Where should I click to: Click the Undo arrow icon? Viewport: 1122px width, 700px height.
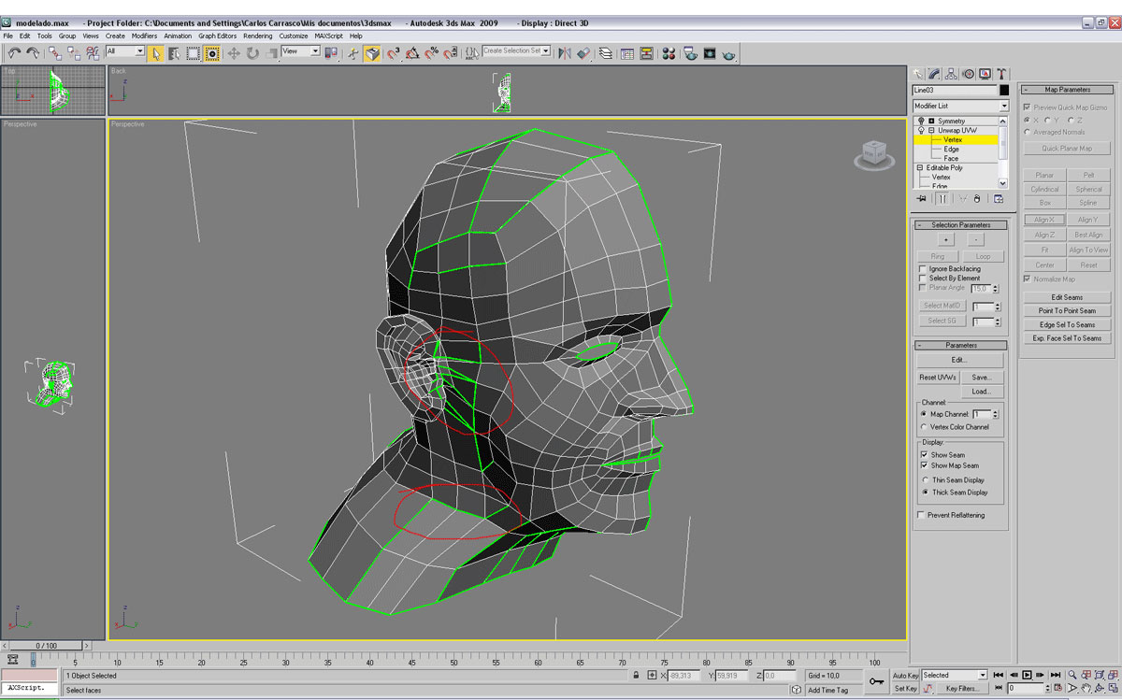(x=14, y=53)
